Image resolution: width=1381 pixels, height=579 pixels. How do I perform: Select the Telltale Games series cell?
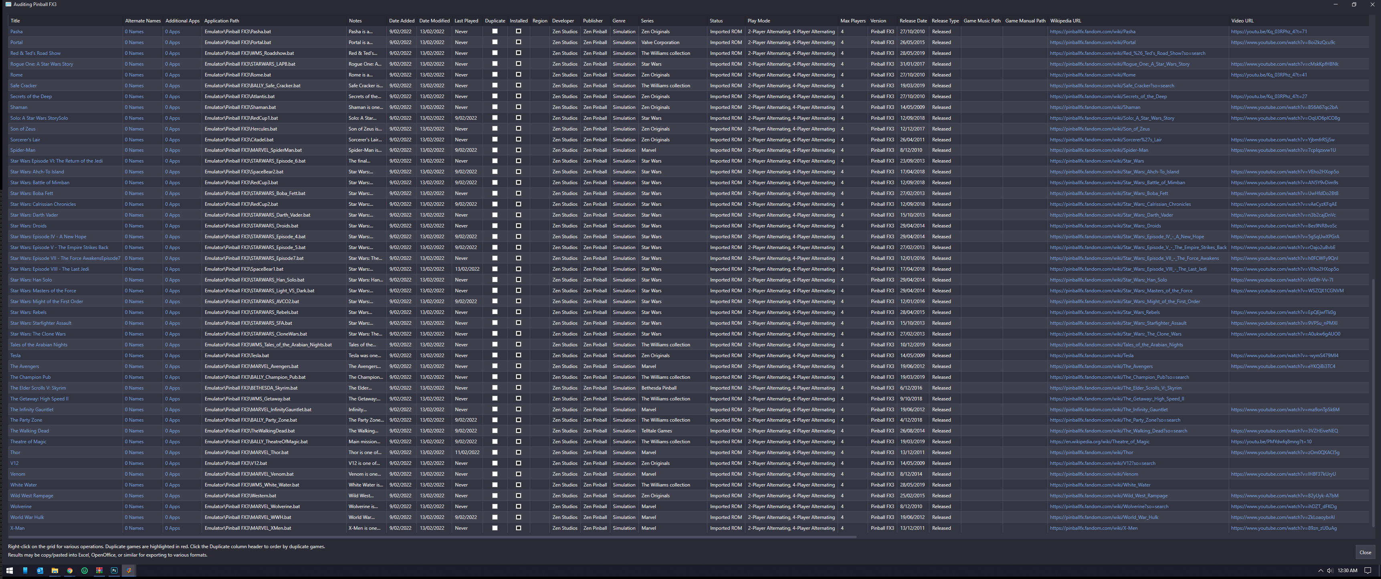pyautogui.click(x=673, y=430)
